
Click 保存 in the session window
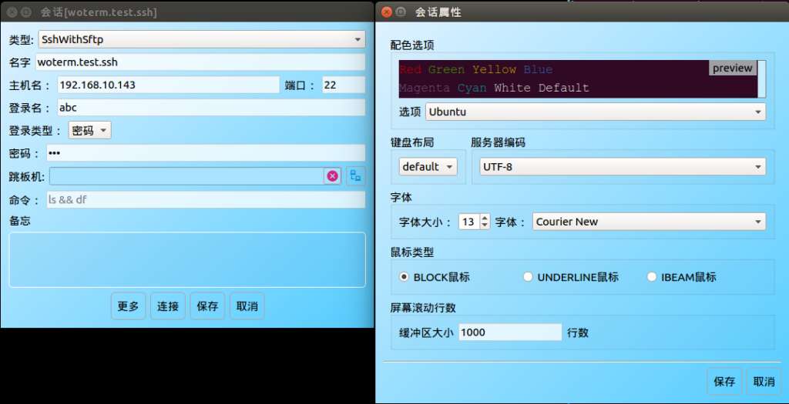207,306
